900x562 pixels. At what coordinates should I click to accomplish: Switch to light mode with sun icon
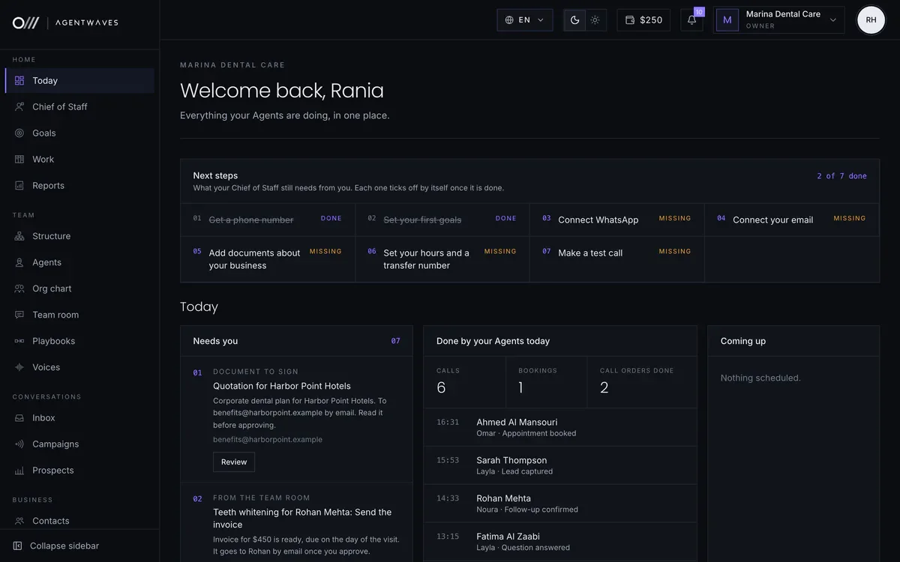595,20
